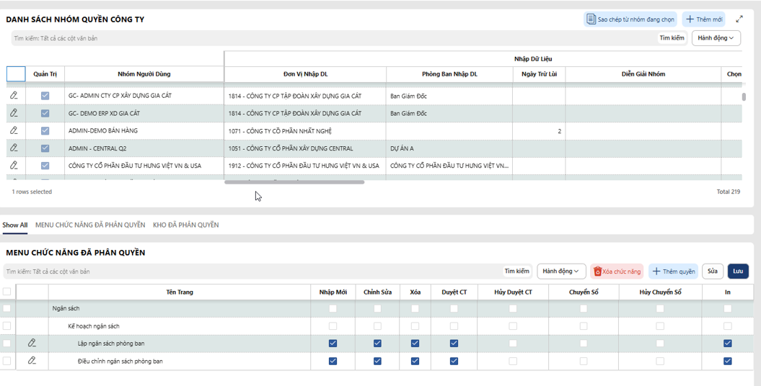Select Kế hoạch ngân sách tree row
Image resolution: width=761 pixels, height=386 pixels.
click(94, 326)
